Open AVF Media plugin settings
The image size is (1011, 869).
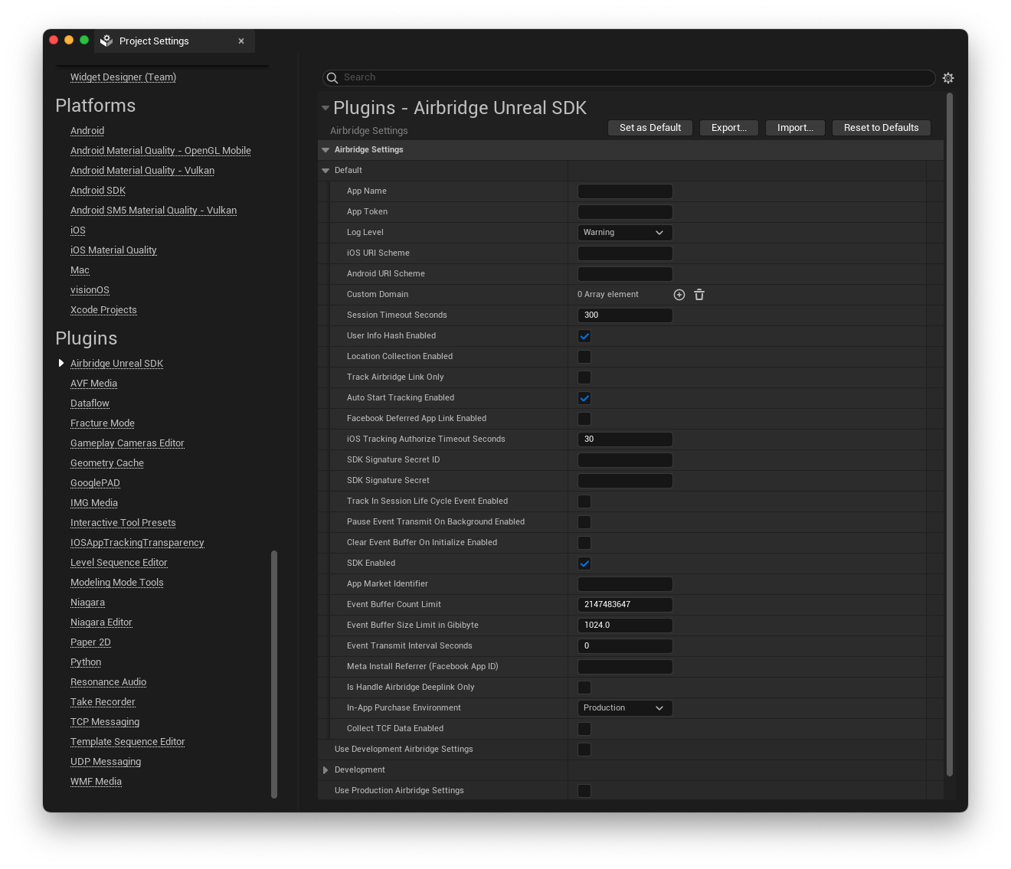(x=93, y=384)
